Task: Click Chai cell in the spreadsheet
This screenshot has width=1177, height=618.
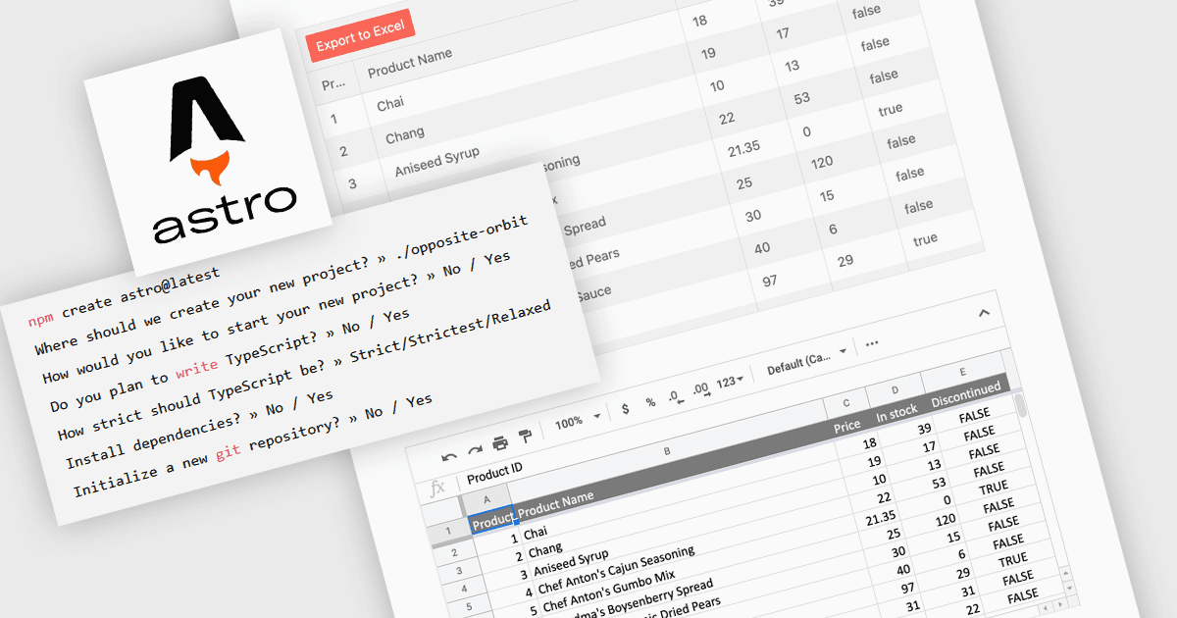Action: (x=536, y=532)
